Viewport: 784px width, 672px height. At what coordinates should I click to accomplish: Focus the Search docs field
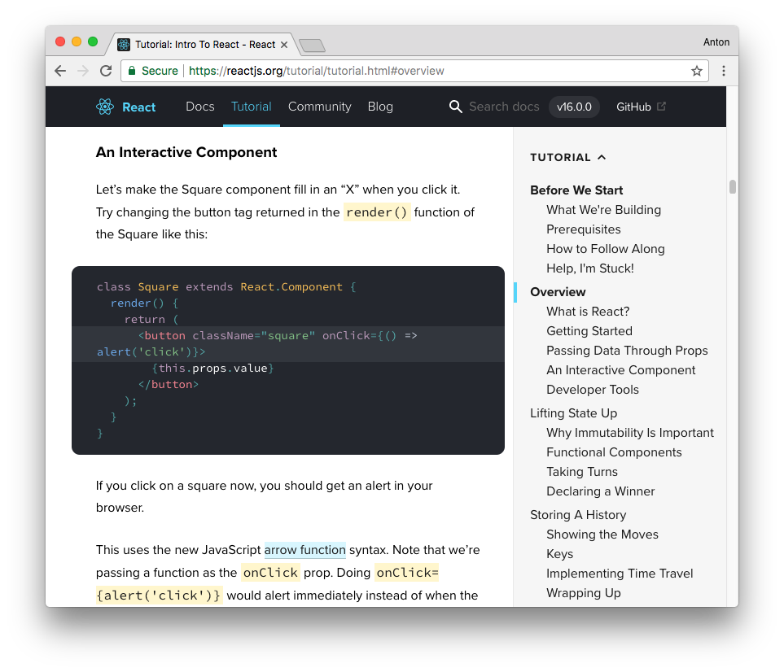click(x=504, y=107)
